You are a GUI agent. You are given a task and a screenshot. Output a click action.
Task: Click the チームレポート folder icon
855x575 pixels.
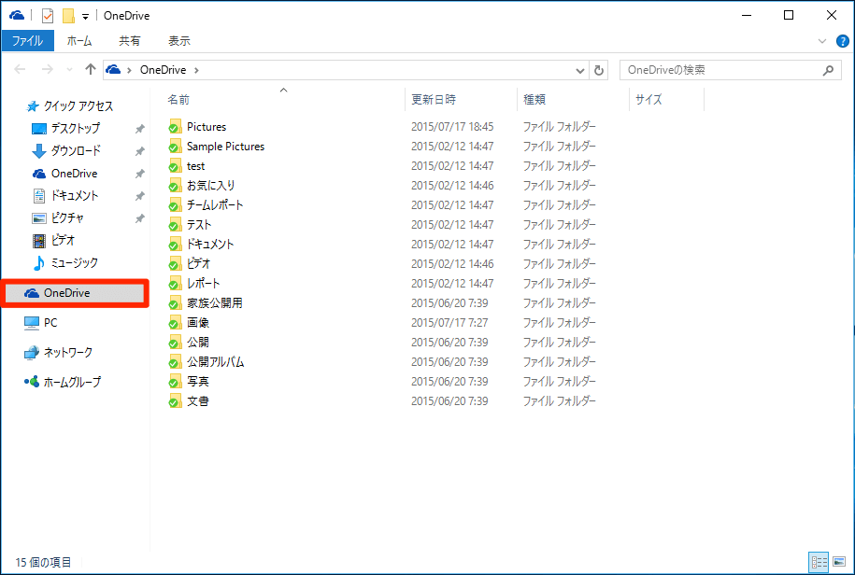coord(175,205)
